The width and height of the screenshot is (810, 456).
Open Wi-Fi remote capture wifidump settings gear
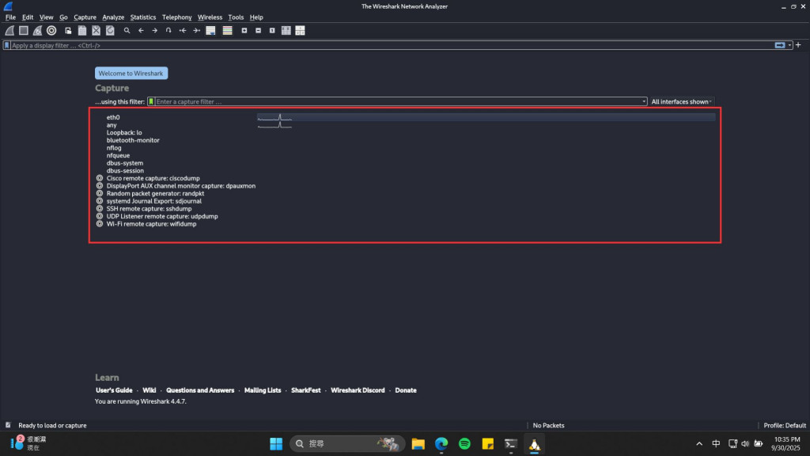tap(100, 224)
